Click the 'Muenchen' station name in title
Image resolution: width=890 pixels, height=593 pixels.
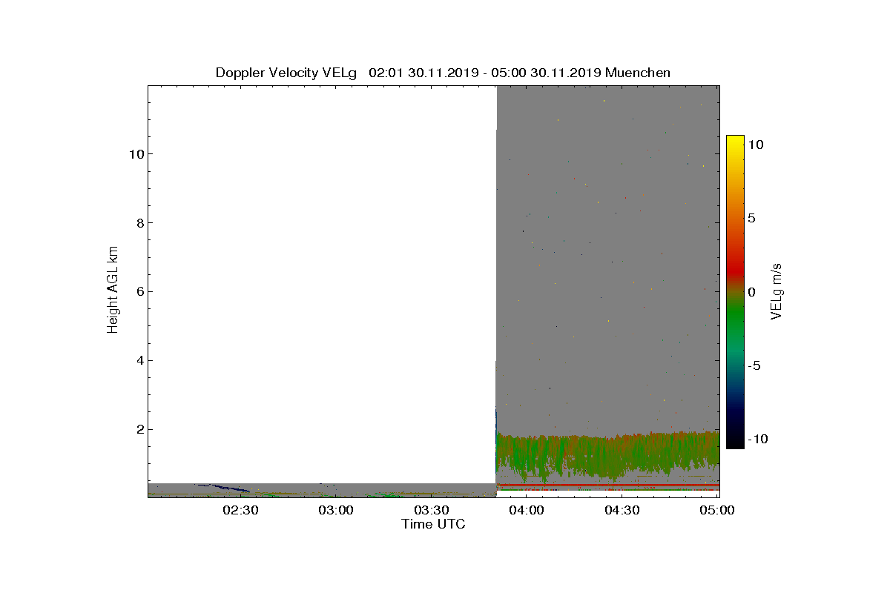[x=638, y=73]
